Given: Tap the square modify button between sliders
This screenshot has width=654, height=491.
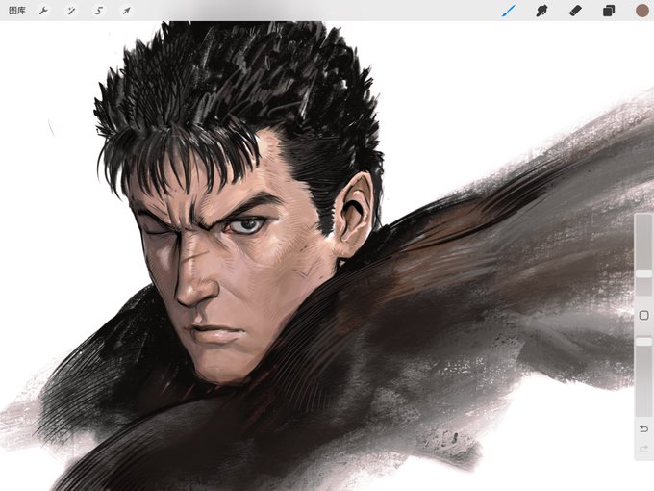Looking at the screenshot, I should [x=643, y=315].
